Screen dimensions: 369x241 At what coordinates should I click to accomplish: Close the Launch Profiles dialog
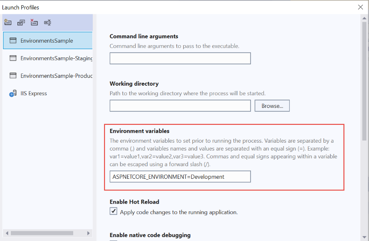[360, 7]
